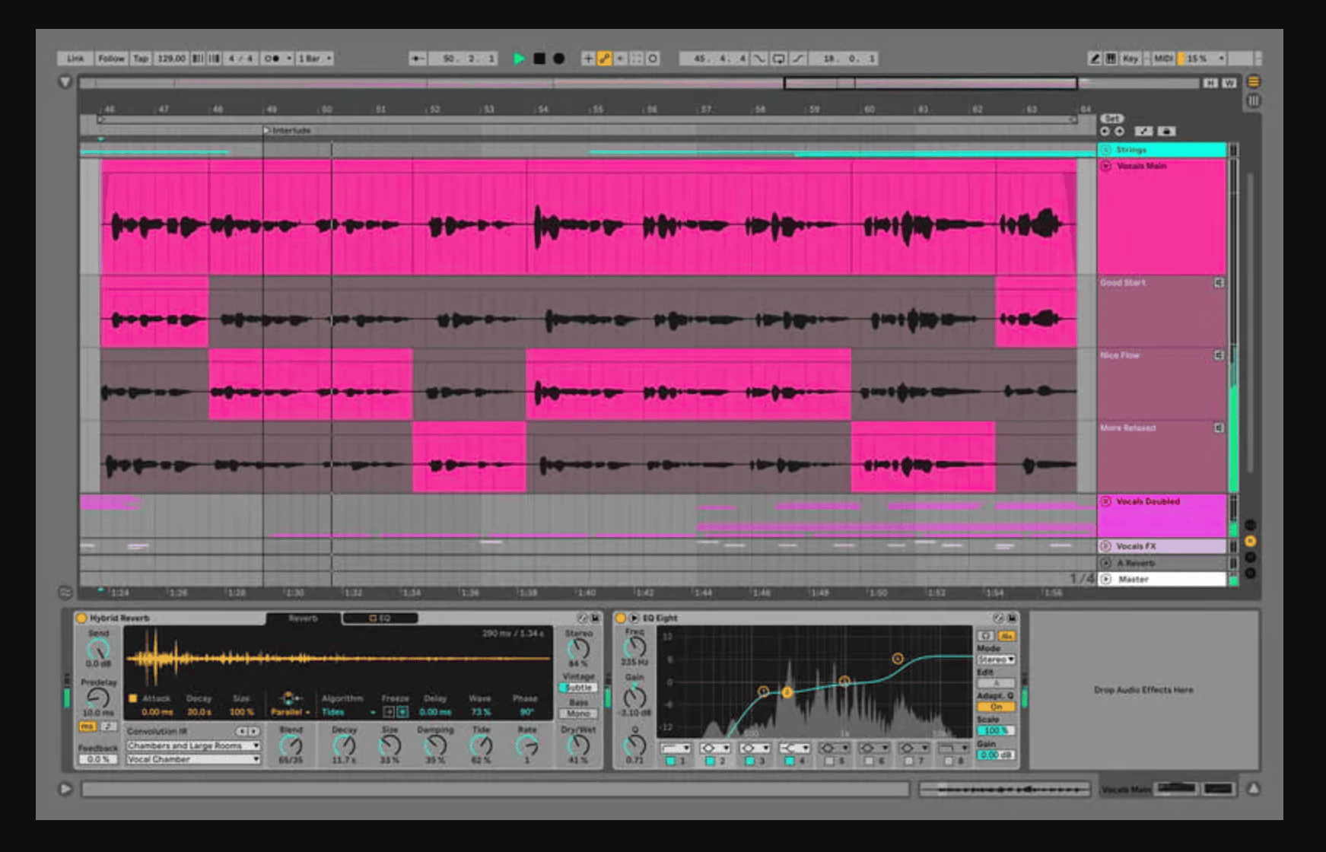Click the Set locator button
The image size is (1326, 852).
pyautogui.click(x=1111, y=119)
